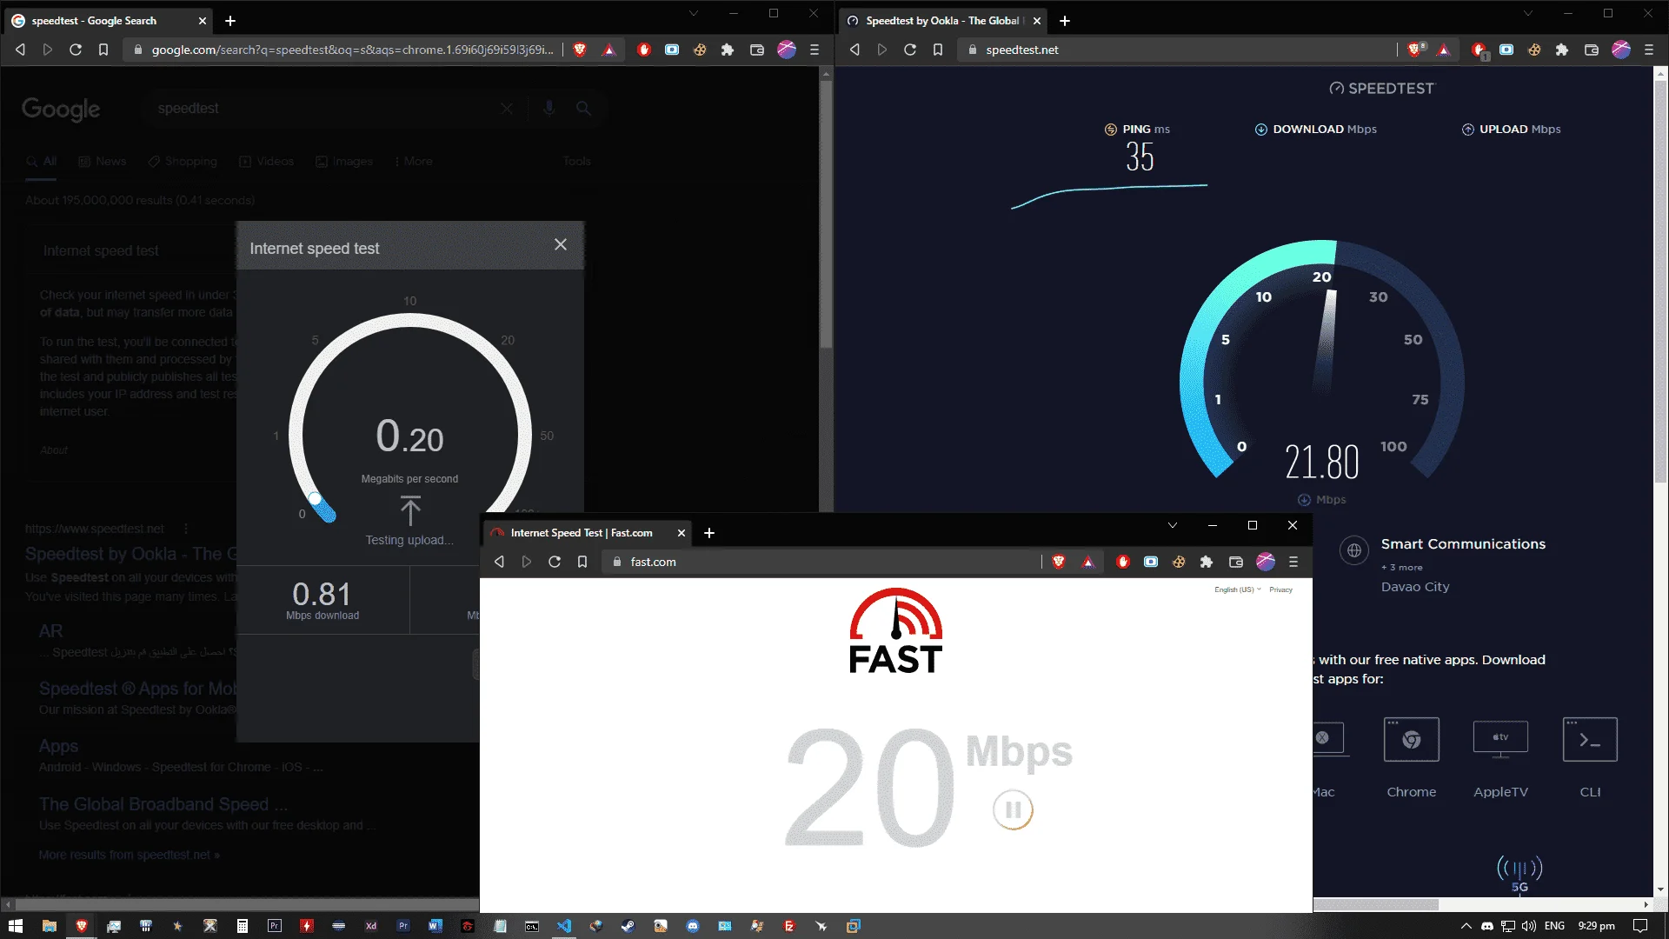Show hidden system tray icons

[1466, 926]
